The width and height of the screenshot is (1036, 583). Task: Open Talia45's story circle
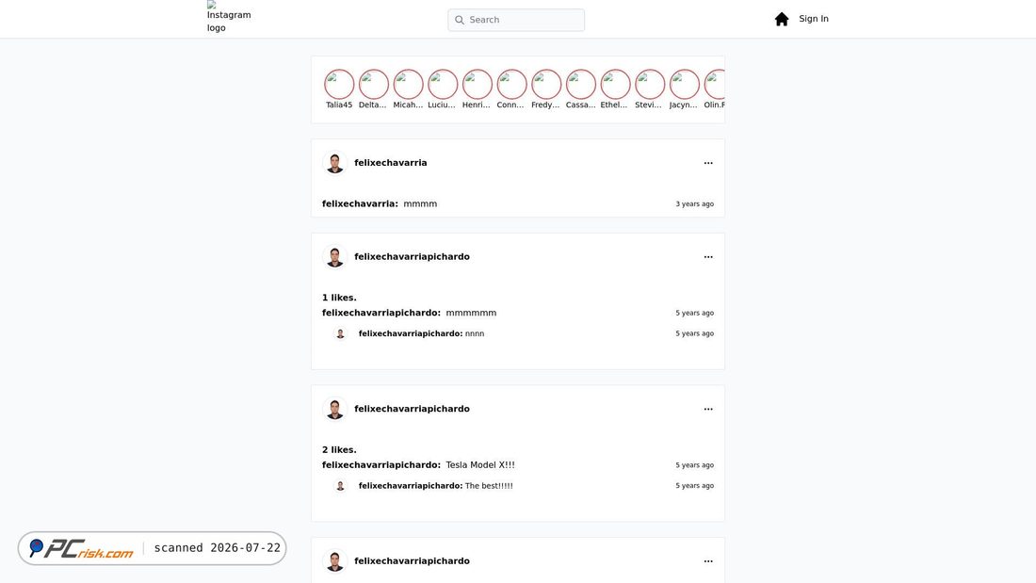coord(339,85)
